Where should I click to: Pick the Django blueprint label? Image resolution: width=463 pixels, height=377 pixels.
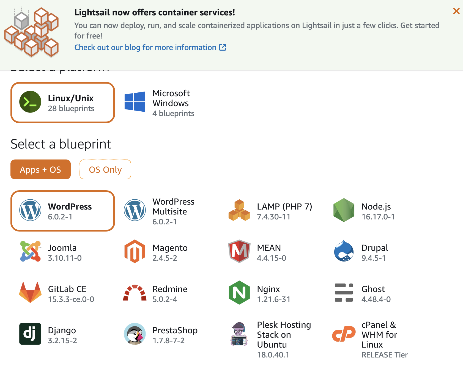pos(62,330)
